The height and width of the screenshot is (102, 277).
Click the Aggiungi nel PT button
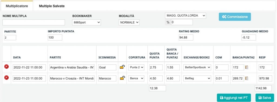234,98
